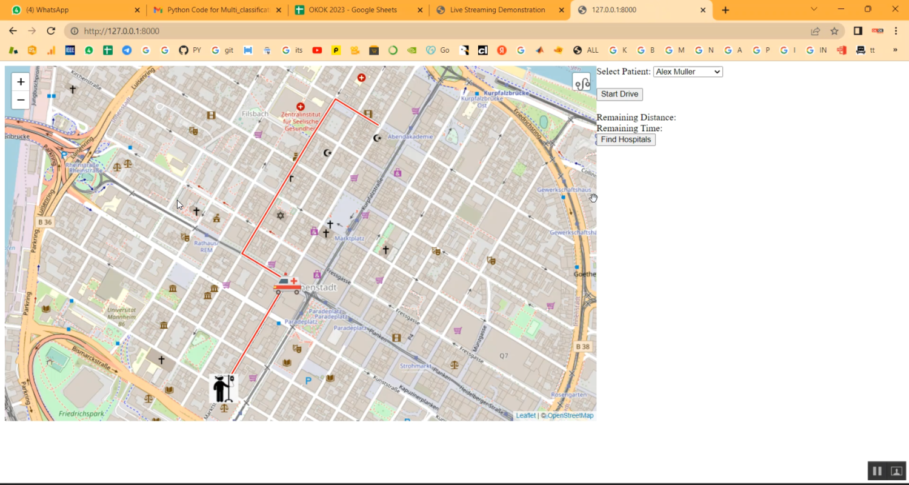909x485 pixels.
Task: Zoom out on the map
Action: click(x=21, y=100)
